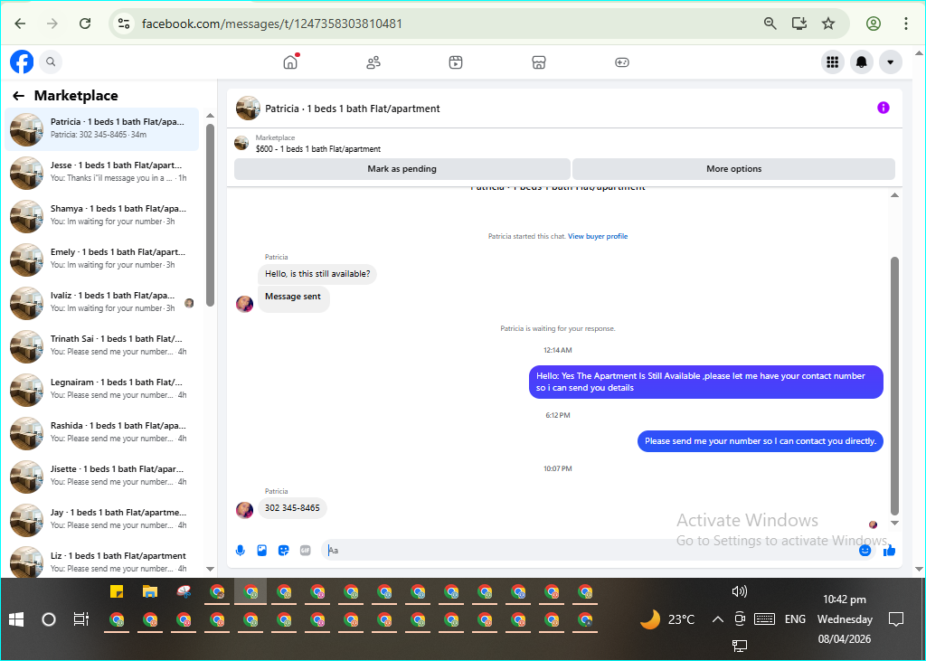The width and height of the screenshot is (926, 661).
Task: Open Ivaliz conversation in list
Action: click(101, 302)
